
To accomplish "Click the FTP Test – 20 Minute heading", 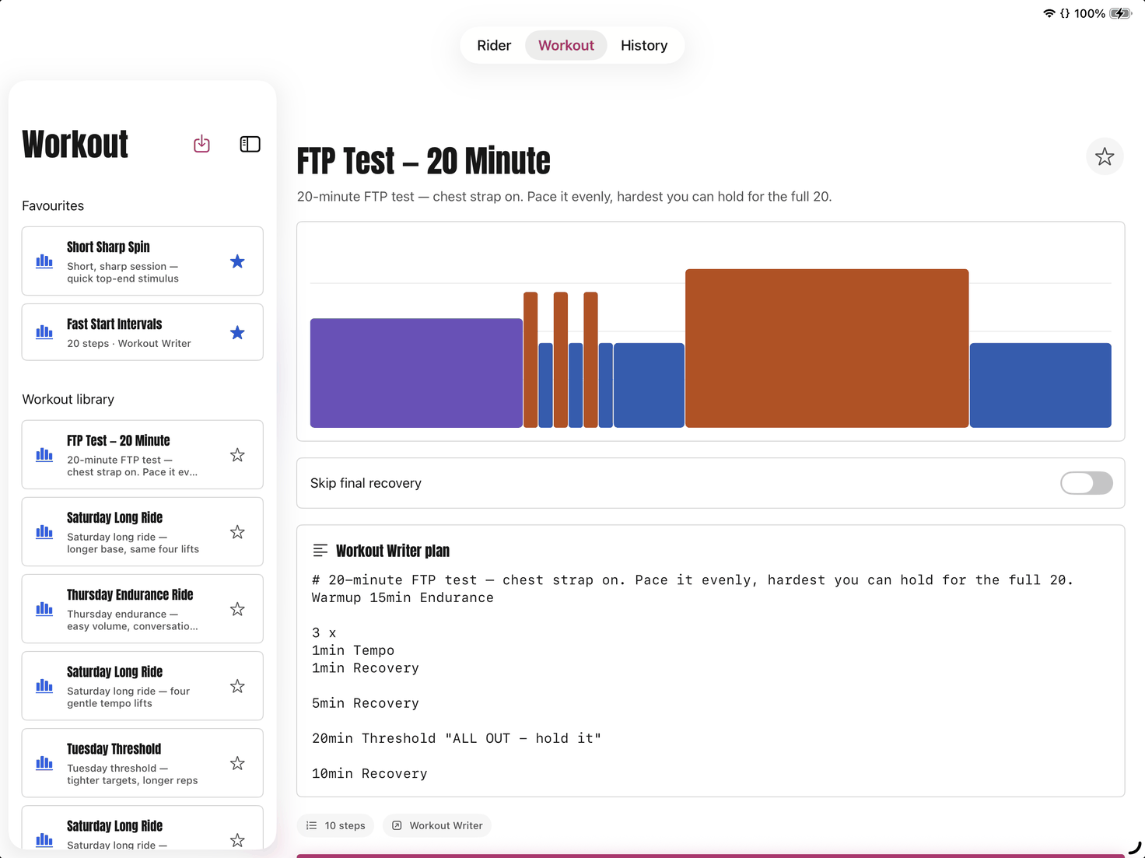I will [424, 161].
